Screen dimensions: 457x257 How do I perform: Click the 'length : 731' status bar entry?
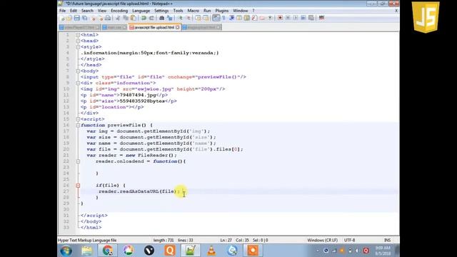pyautogui.click(x=164, y=241)
